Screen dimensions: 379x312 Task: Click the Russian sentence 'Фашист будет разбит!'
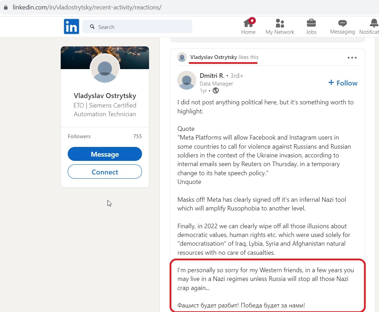coord(208,305)
